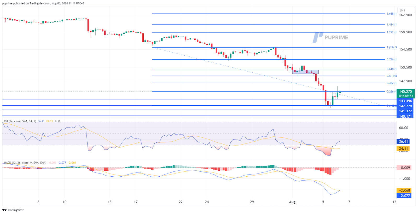The image size is (418, 214).
Task: Click the Aug label on the time axis
Action: click(x=292, y=202)
